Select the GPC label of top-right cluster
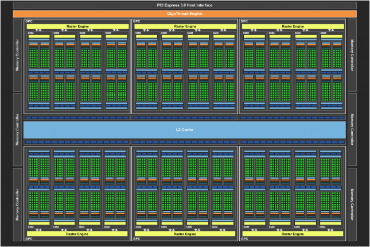Image resolution: width=370 pixels, height=247 pixels. coord(244,21)
